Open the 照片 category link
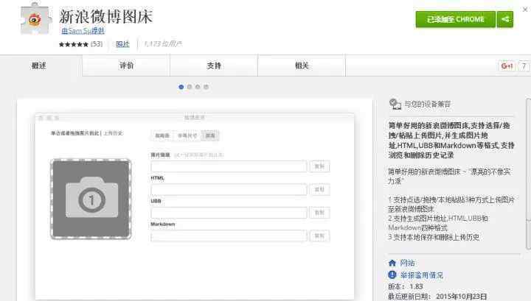This screenshot has height=301, width=531. click(122, 44)
